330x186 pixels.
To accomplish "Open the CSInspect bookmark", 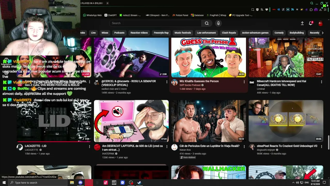I will click(x=158, y=15).
